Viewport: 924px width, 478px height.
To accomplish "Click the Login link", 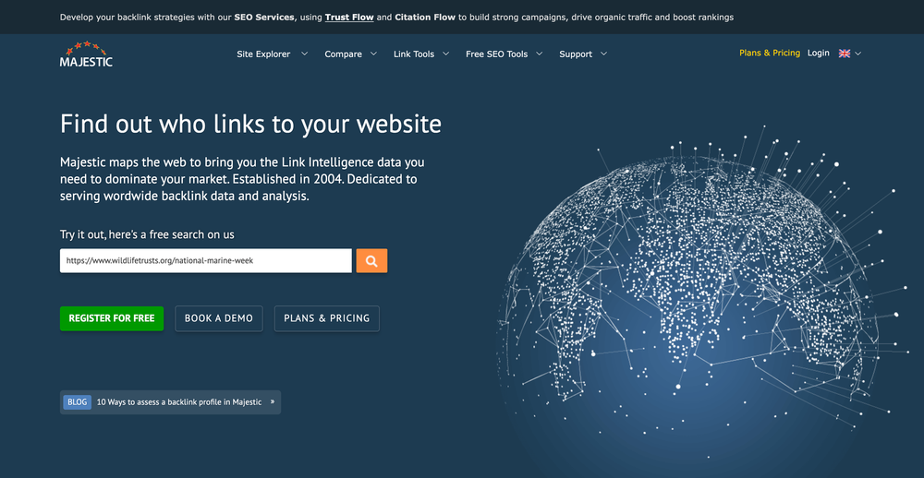I will pos(818,53).
